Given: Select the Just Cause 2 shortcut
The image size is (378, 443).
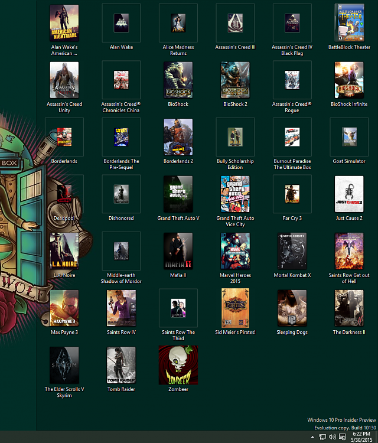Looking at the screenshot, I should click(x=349, y=194).
